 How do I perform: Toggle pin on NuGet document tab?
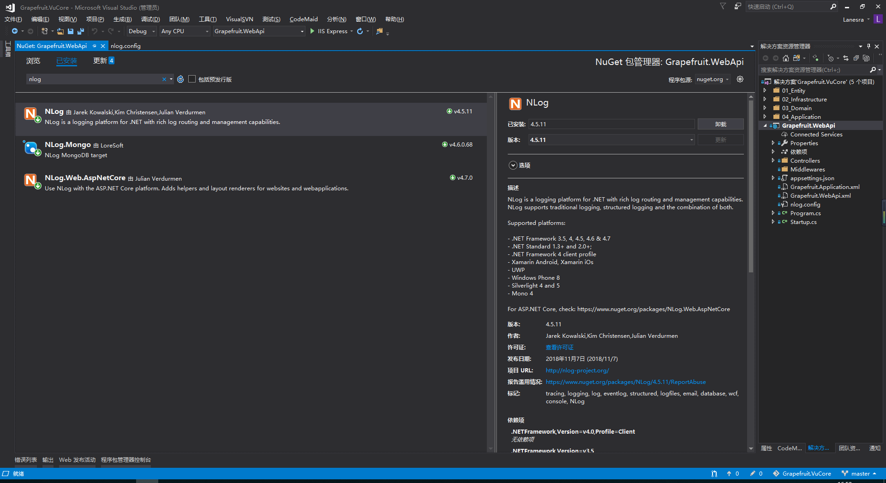[95, 46]
